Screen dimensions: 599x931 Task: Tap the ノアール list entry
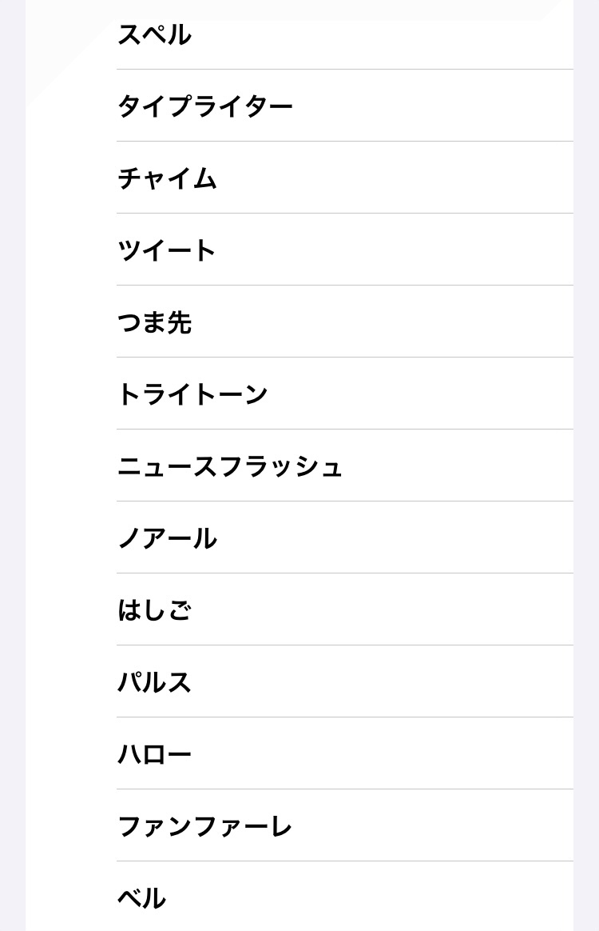click(167, 538)
